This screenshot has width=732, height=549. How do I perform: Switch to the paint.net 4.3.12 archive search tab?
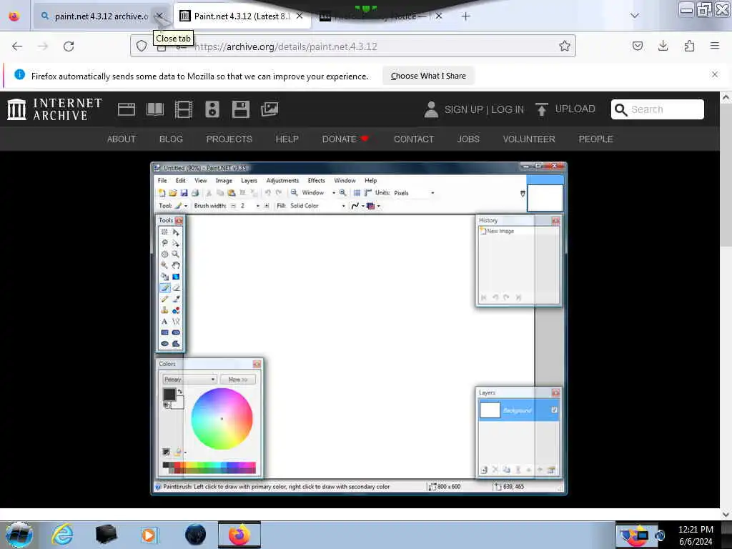101,16
